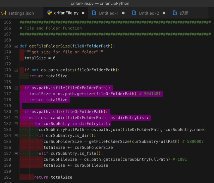Viewport: 214px width, 183px height.
Task: Click the JSON braces icon on settings.json tab
Action: tap(4, 13)
